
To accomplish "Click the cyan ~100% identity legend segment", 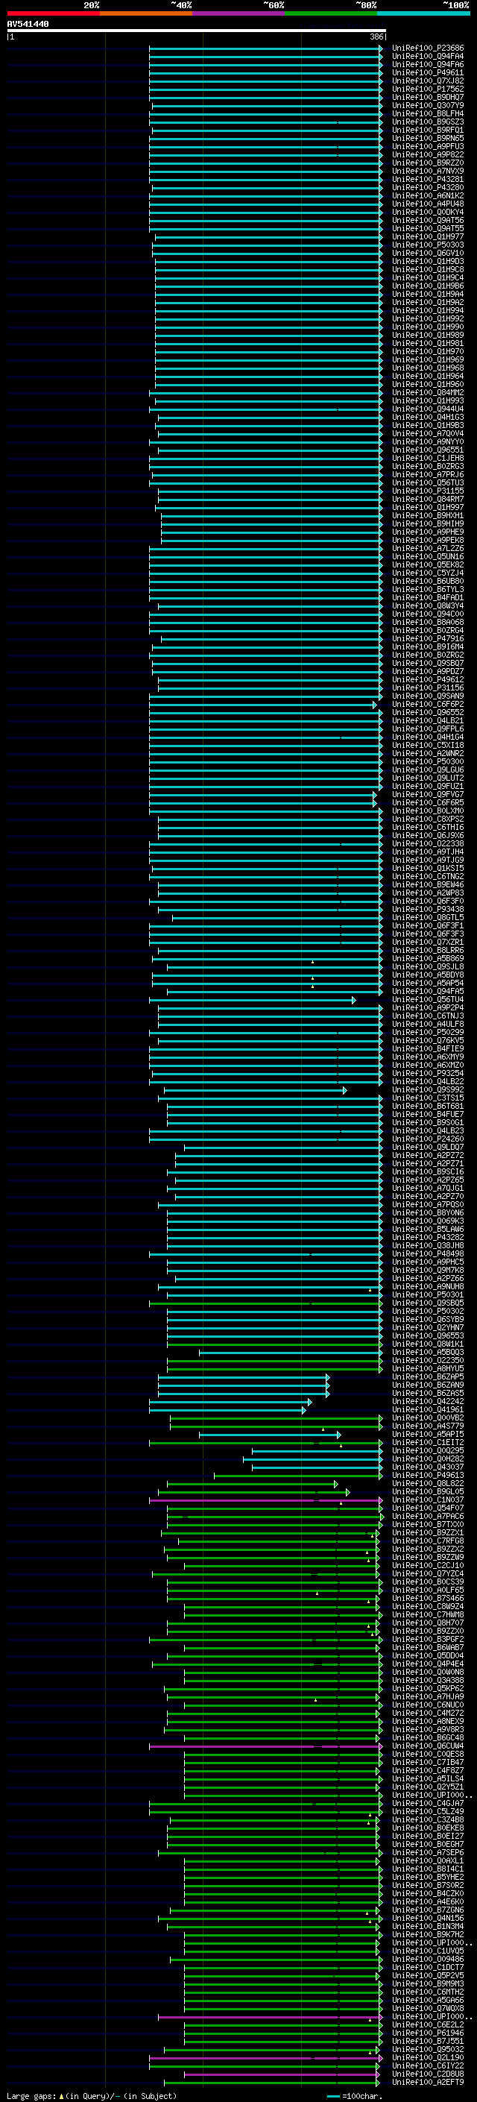I will (423, 13).
